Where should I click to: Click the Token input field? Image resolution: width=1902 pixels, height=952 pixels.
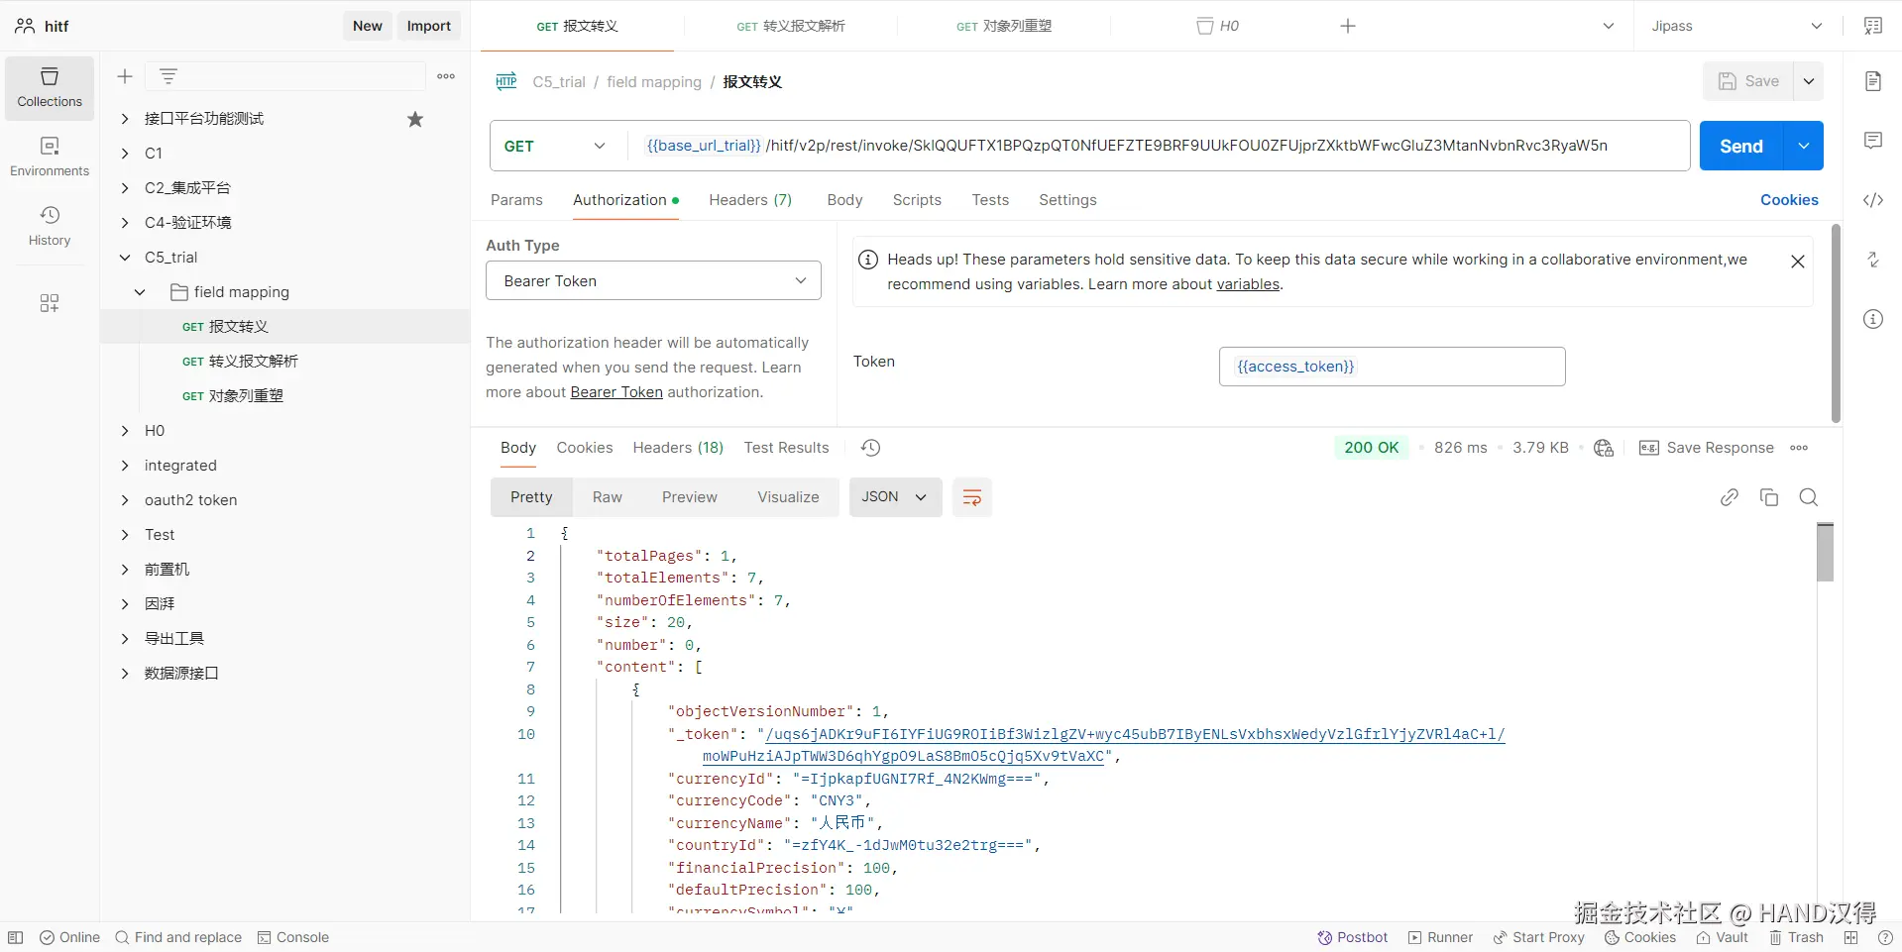(1392, 367)
